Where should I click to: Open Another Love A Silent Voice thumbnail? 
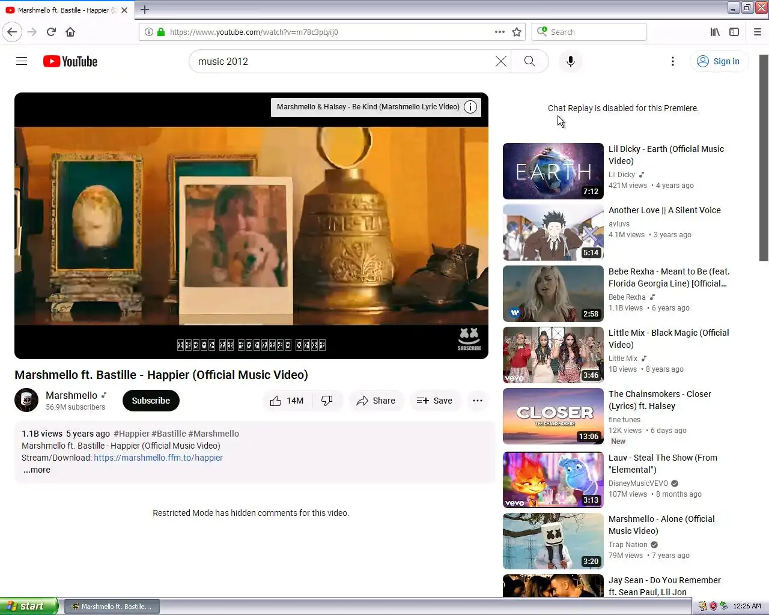tap(553, 232)
